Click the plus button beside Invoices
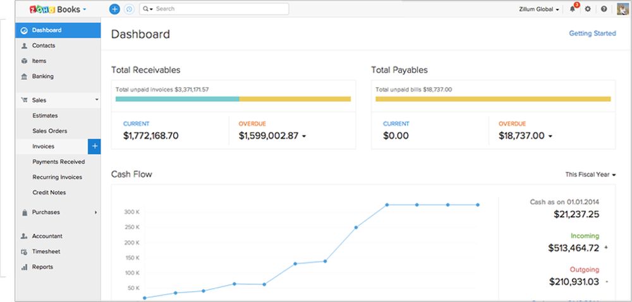632x302 pixels. tap(94, 147)
